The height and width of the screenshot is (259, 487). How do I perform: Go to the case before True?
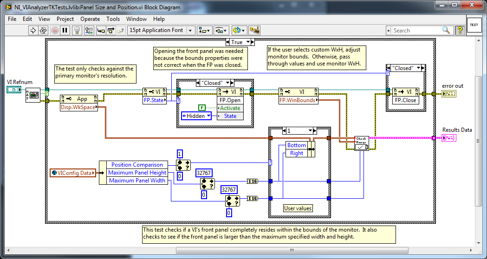pyautogui.click(x=227, y=42)
